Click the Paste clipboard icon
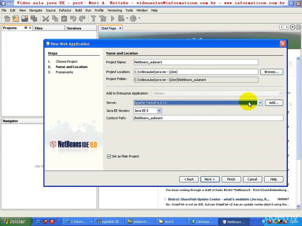302x226 pixels. [x=64, y=19]
